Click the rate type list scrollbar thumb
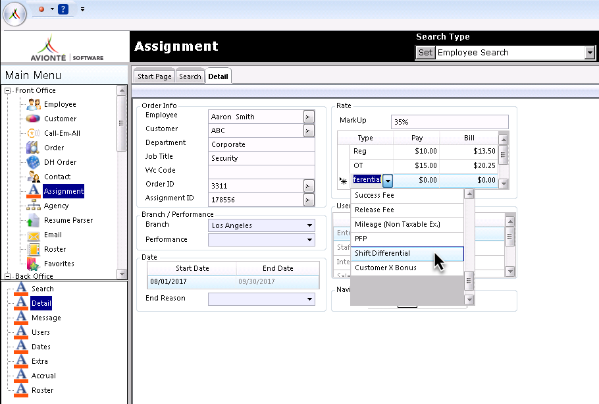This screenshot has width=599, height=404. (x=469, y=281)
